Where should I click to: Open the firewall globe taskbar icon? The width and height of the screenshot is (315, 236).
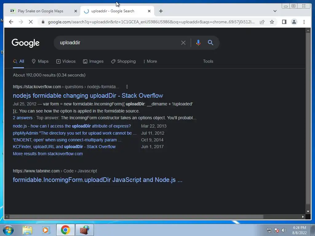pyautogui.click(x=85, y=230)
